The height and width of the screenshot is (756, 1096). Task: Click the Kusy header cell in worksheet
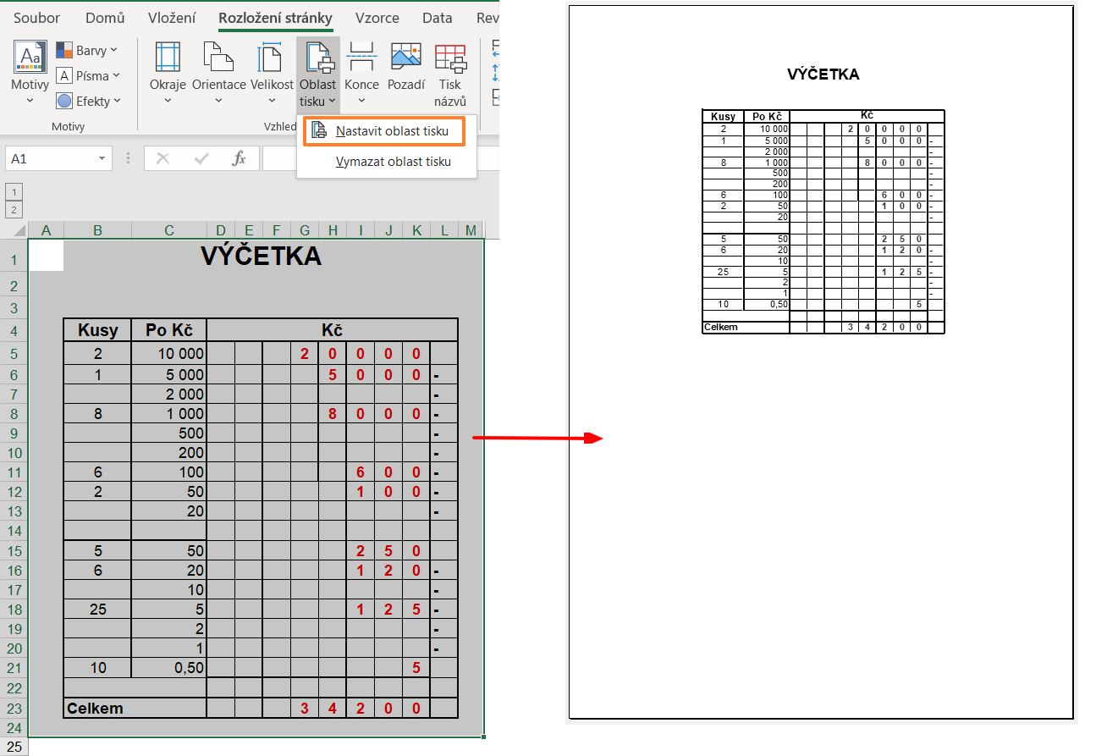[97, 330]
